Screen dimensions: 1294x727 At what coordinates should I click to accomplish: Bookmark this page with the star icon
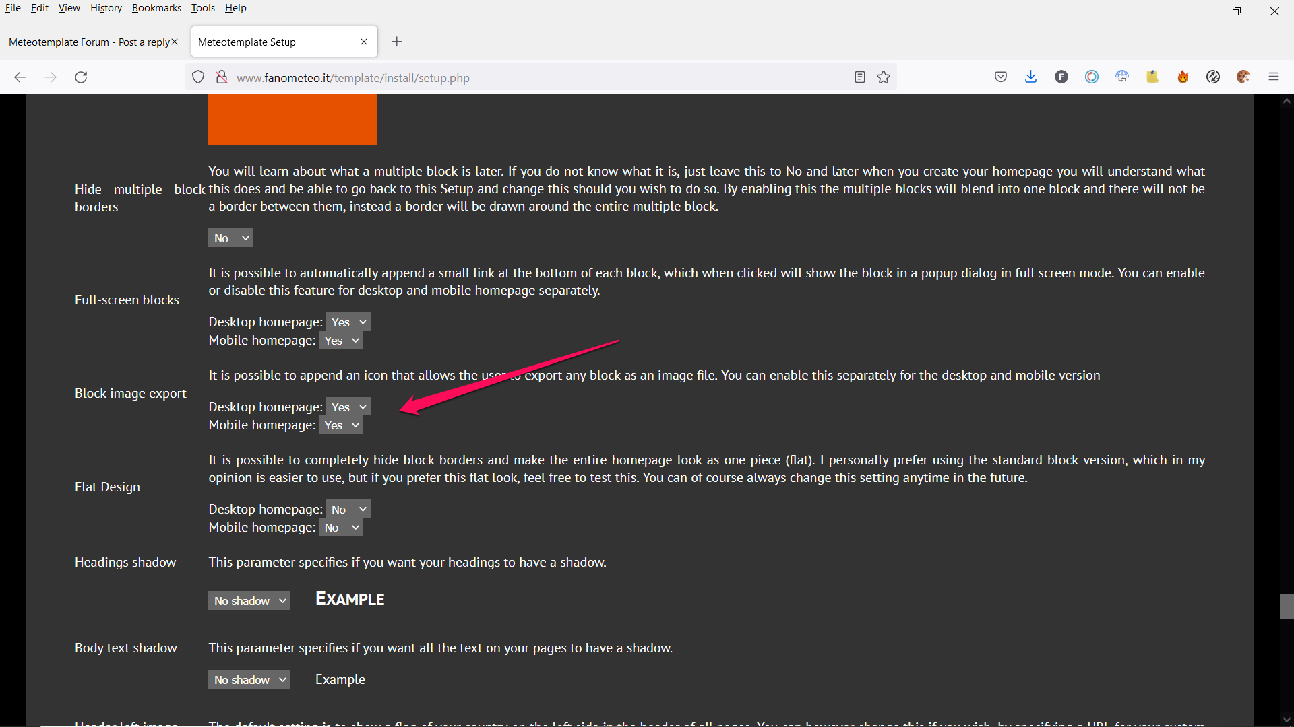coord(884,77)
